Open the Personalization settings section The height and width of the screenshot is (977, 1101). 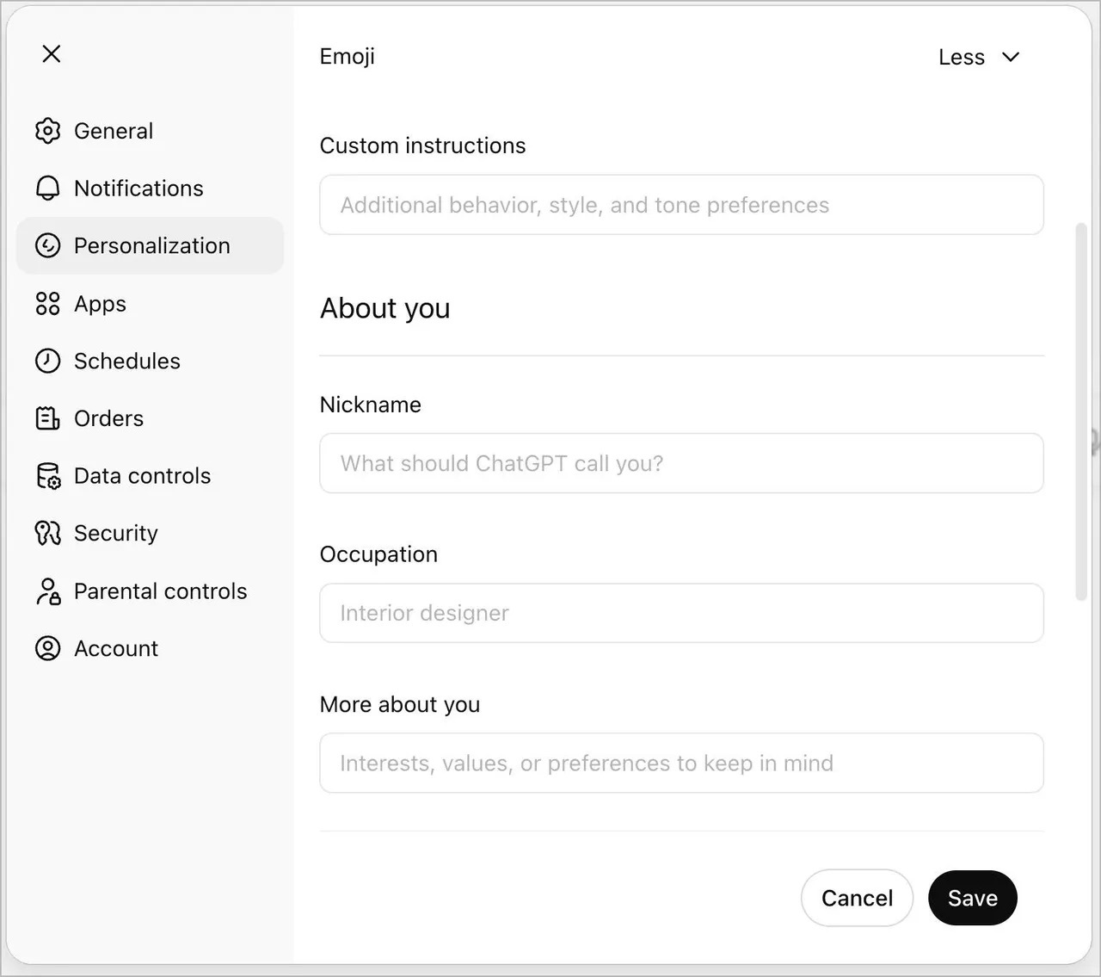(151, 245)
